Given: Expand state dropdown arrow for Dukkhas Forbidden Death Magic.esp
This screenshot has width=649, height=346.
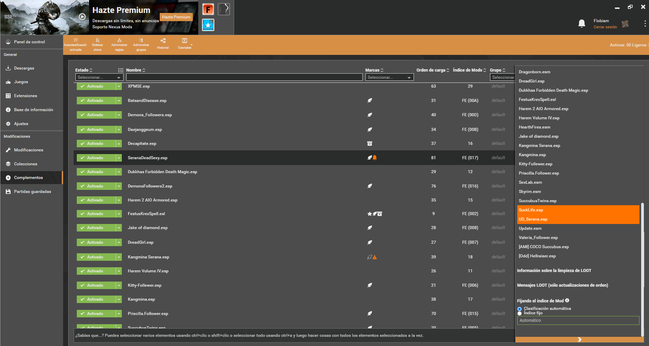Looking at the screenshot, I should [x=119, y=172].
